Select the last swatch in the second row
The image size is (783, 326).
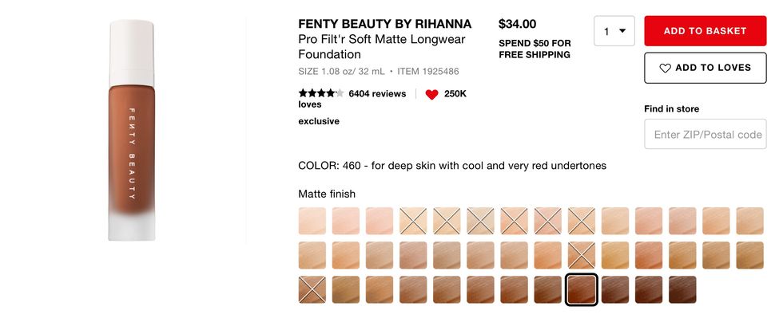click(x=749, y=255)
